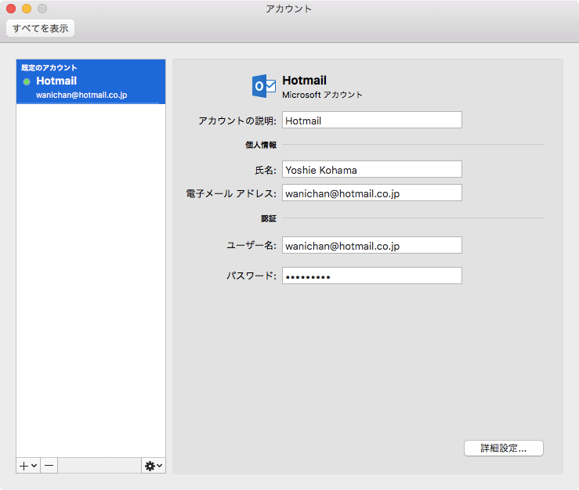Click the Microsoft アカウント subtitle text

coord(322,95)
